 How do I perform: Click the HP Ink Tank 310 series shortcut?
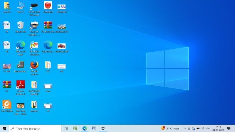[34, 6]
